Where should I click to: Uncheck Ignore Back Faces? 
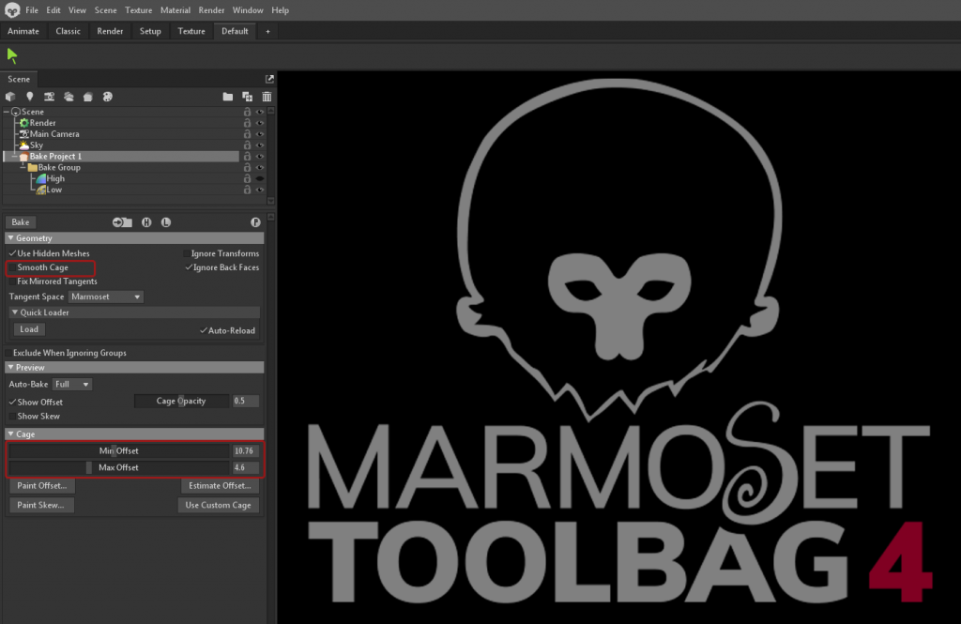pyautogui.click(x=189, y=267)
